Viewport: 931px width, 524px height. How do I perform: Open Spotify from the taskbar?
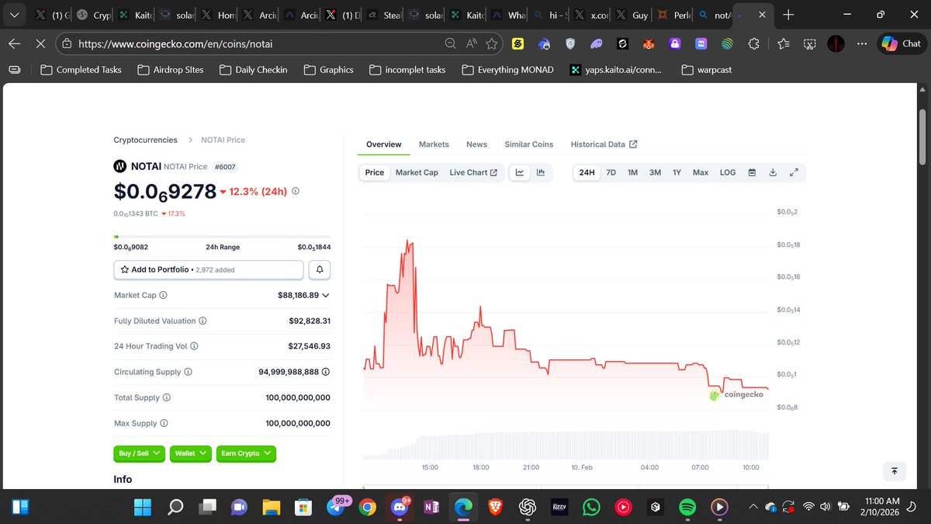687,507
